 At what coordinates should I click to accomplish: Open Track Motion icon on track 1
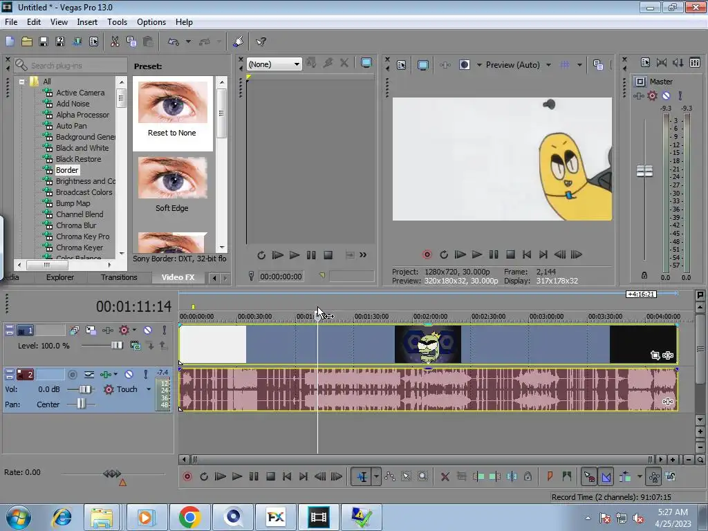[91, 330]
